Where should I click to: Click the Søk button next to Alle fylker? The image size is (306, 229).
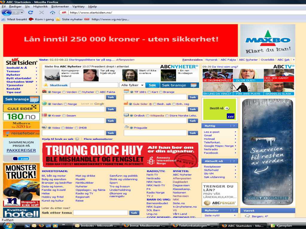click(152, 85)
